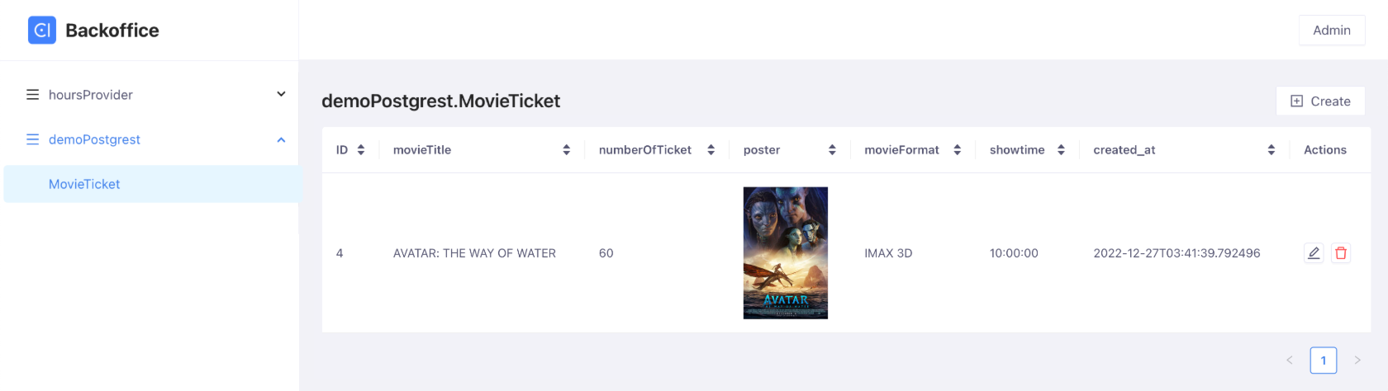Open the hoursProvider sidebar section
Viewport: 1388px width, 391px height.
click(x=91, y=95)
